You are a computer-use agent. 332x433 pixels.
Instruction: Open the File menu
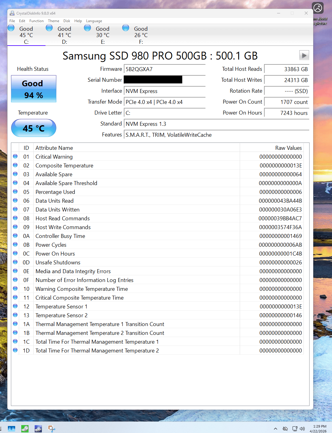(x=12, y=21)
